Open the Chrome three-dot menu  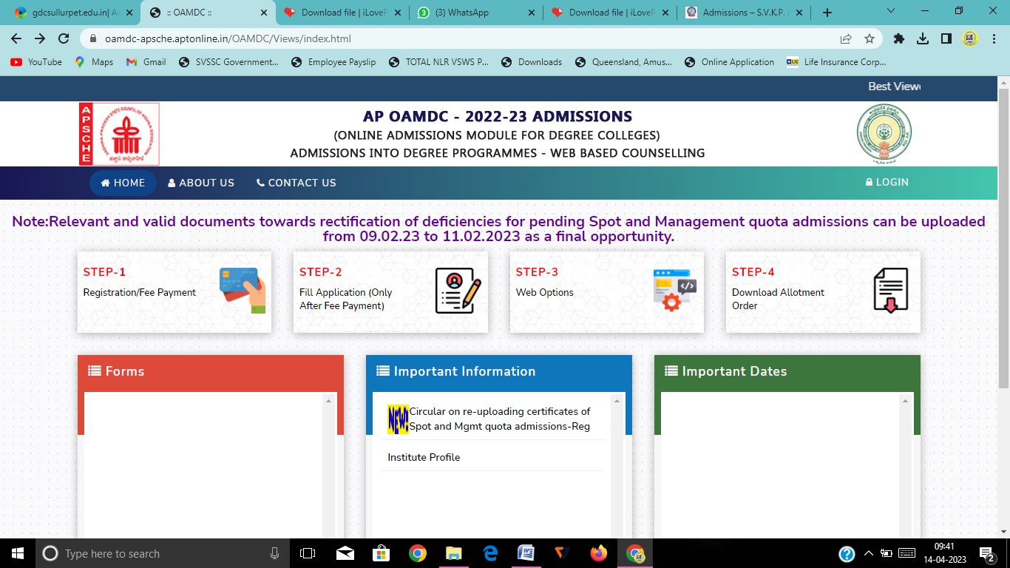tap(994, 38)
